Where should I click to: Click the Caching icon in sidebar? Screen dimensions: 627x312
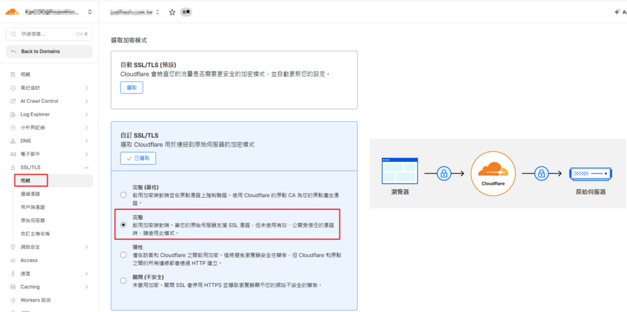point(13,287)
